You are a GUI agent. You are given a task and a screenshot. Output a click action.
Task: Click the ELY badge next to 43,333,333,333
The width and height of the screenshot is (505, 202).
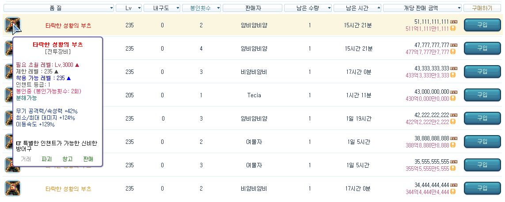click(x=453, y=68)
